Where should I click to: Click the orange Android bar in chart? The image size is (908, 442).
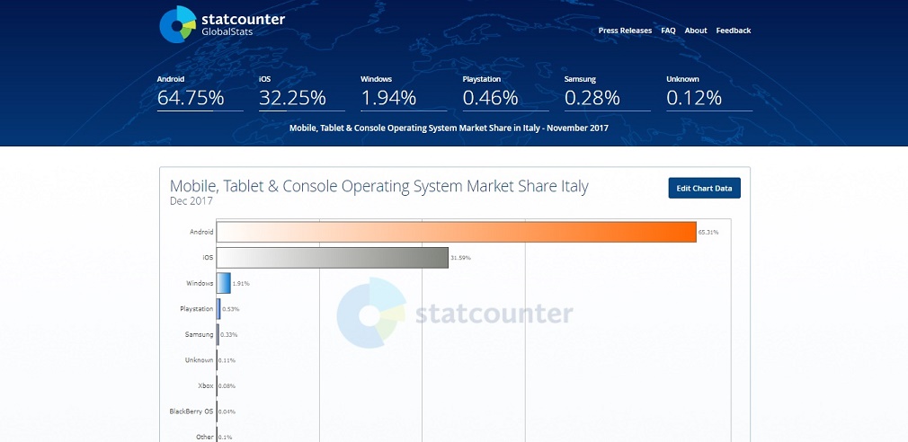tap(457, 232)
